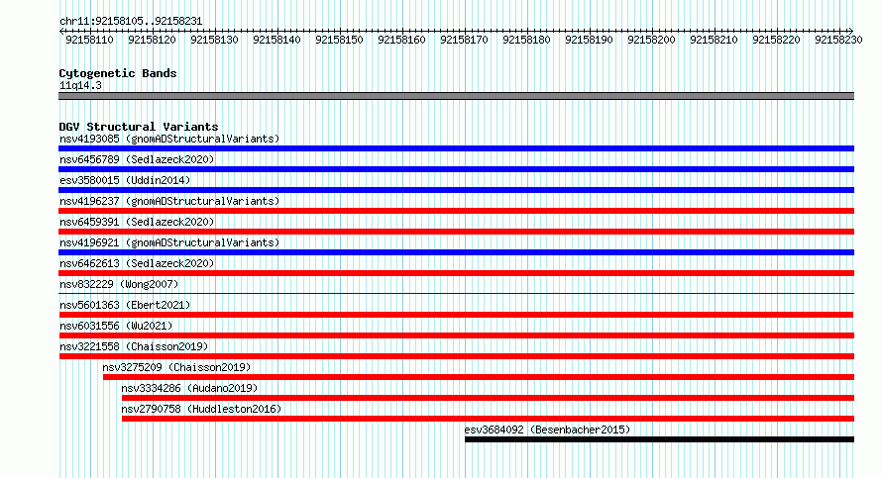Click ruler position 92158140
This screenshot has width=882, height=478.
(276, 40)
